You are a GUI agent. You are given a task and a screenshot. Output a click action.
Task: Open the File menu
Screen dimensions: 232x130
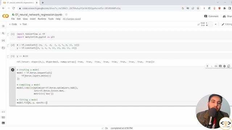[13, 19]
